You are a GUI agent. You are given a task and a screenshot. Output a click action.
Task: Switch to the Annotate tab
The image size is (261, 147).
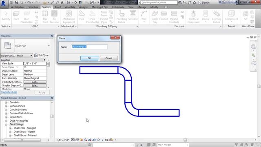(x=70, y=7)
